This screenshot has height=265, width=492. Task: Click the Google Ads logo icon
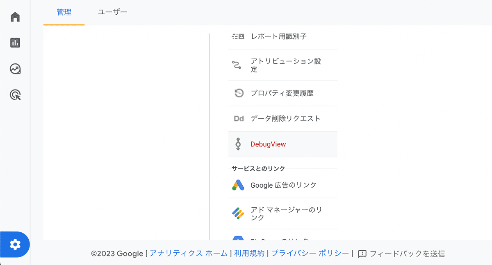point(238,185)
